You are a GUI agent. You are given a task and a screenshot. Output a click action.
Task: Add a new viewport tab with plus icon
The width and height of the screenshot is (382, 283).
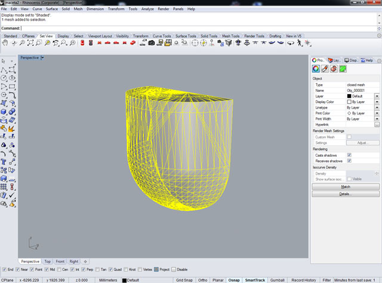(85, 262)
